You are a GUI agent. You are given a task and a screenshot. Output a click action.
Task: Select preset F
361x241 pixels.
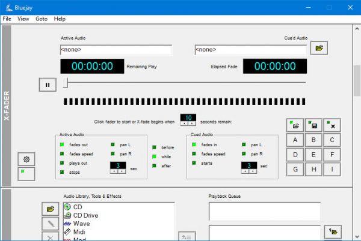[x=332, y=155]
